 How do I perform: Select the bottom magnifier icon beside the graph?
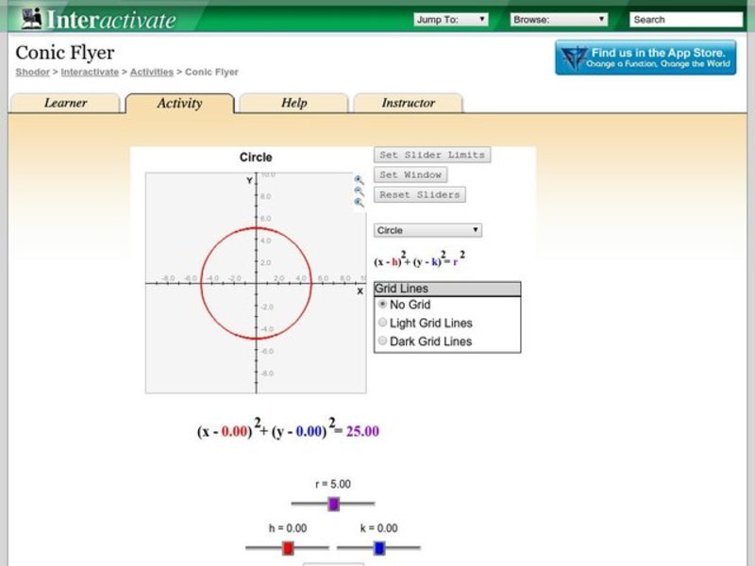point(358,201)
